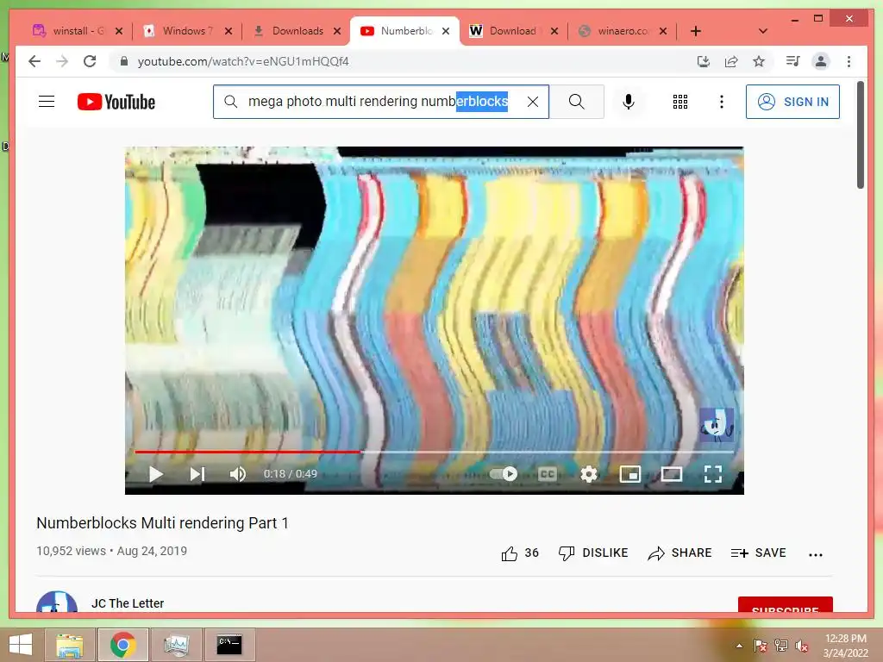Open the YouTube hamburger guide menu

click(47, 102)
